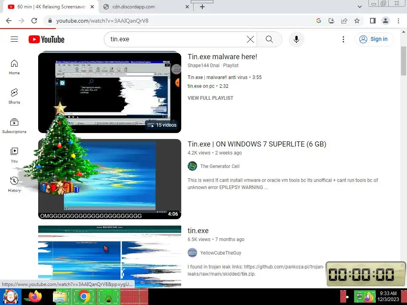Open the BANDICAM tin.exe video thumbnail
Viewport: 407px width, 305px height.
point(110,256)
